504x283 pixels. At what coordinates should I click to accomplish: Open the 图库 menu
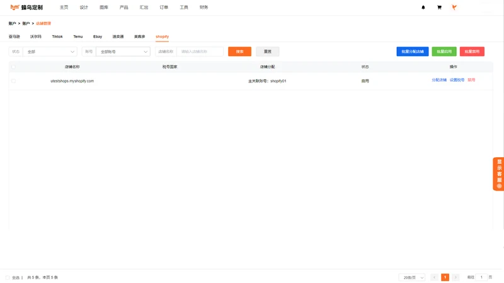pos(104,8)
